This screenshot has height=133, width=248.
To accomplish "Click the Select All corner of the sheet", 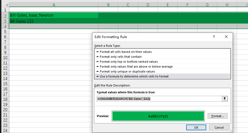I will click(x=5, y=5).
